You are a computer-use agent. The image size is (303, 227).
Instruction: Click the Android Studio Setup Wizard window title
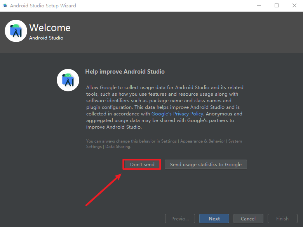click(43, 6)
